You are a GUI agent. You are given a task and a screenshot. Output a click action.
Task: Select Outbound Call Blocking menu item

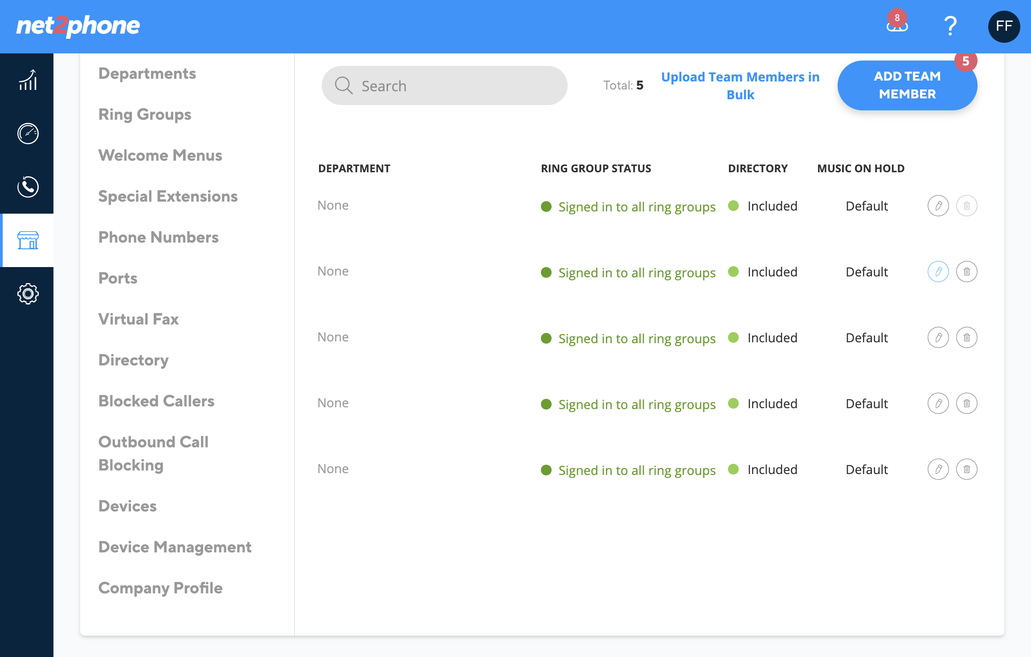[x=154, y=454]
